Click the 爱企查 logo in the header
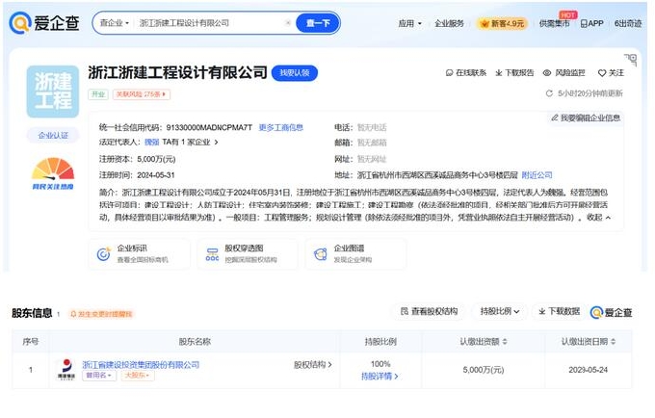655x418 pixels. [44, 22]
